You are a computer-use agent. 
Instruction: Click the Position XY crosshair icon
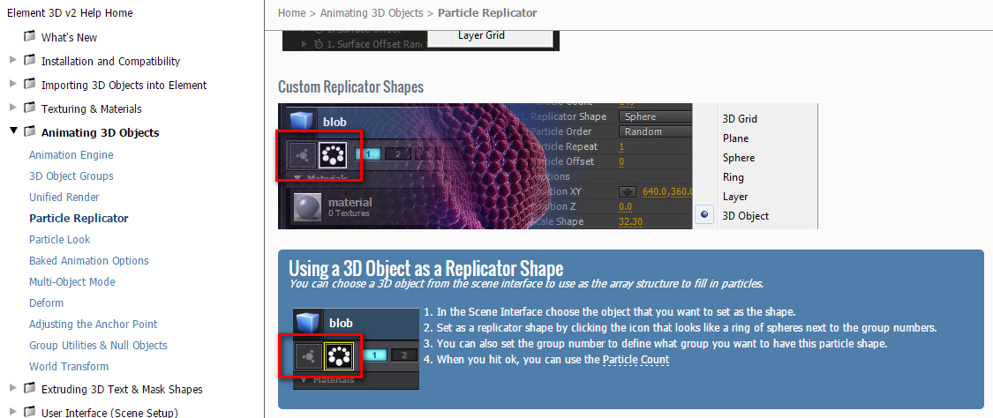coord(628,191)
